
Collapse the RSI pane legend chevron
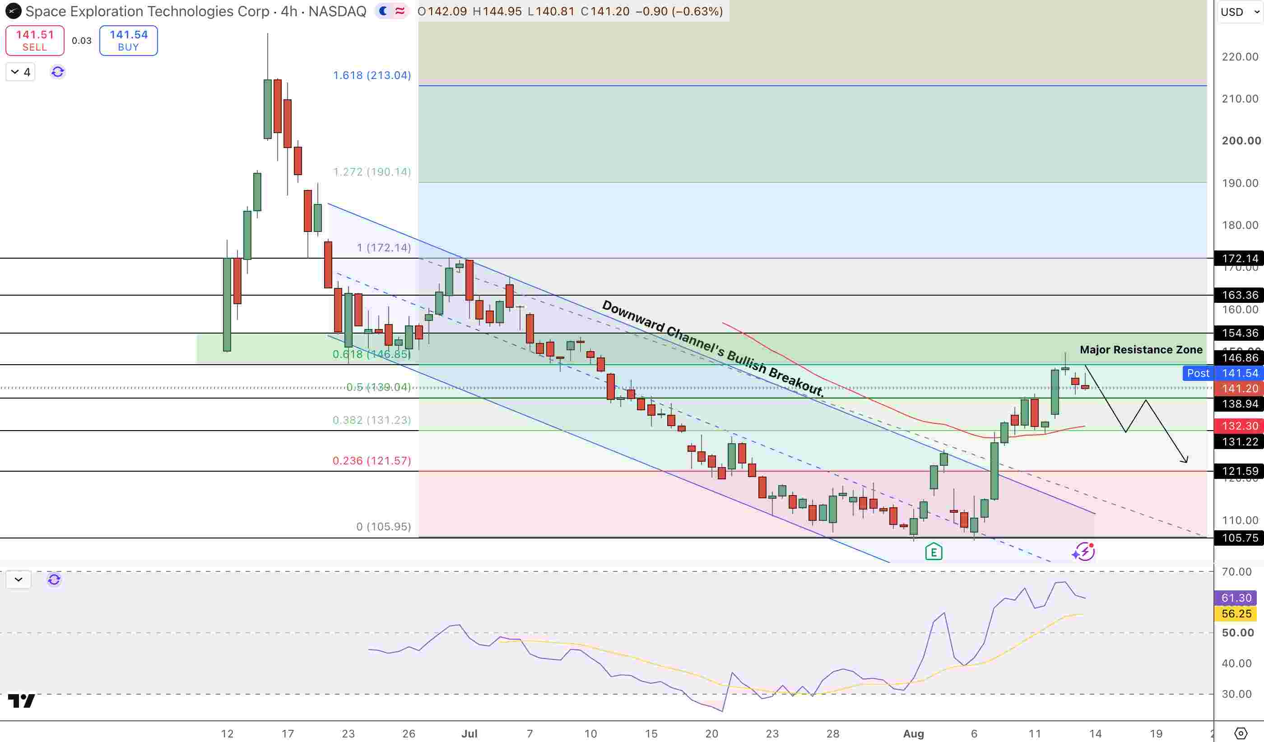click(19, 580)
